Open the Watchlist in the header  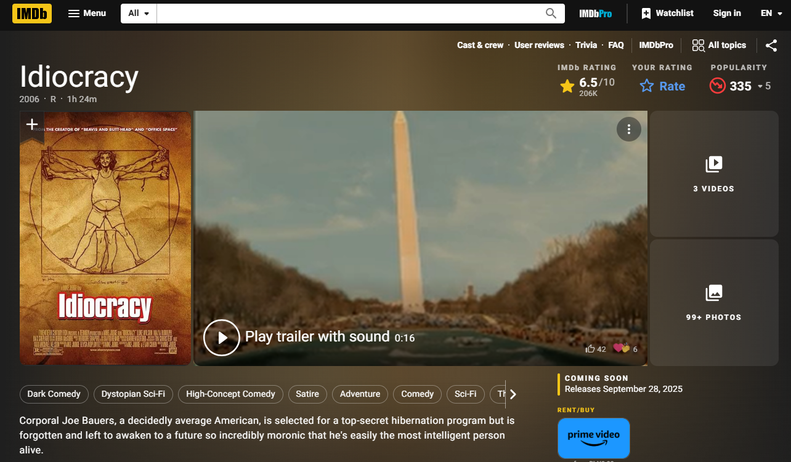pyautogui.click(x=667, y=14)
